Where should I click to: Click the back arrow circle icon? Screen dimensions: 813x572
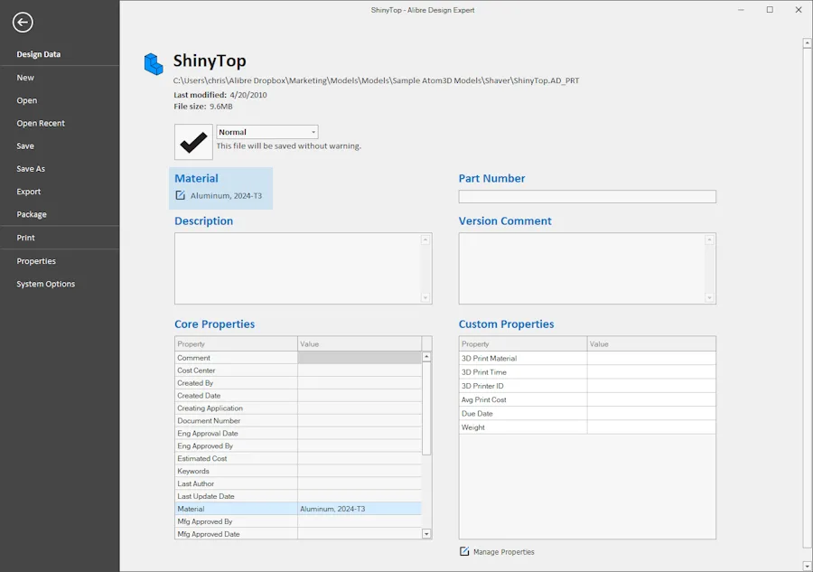pyautogui.click(x=23, y=23)
